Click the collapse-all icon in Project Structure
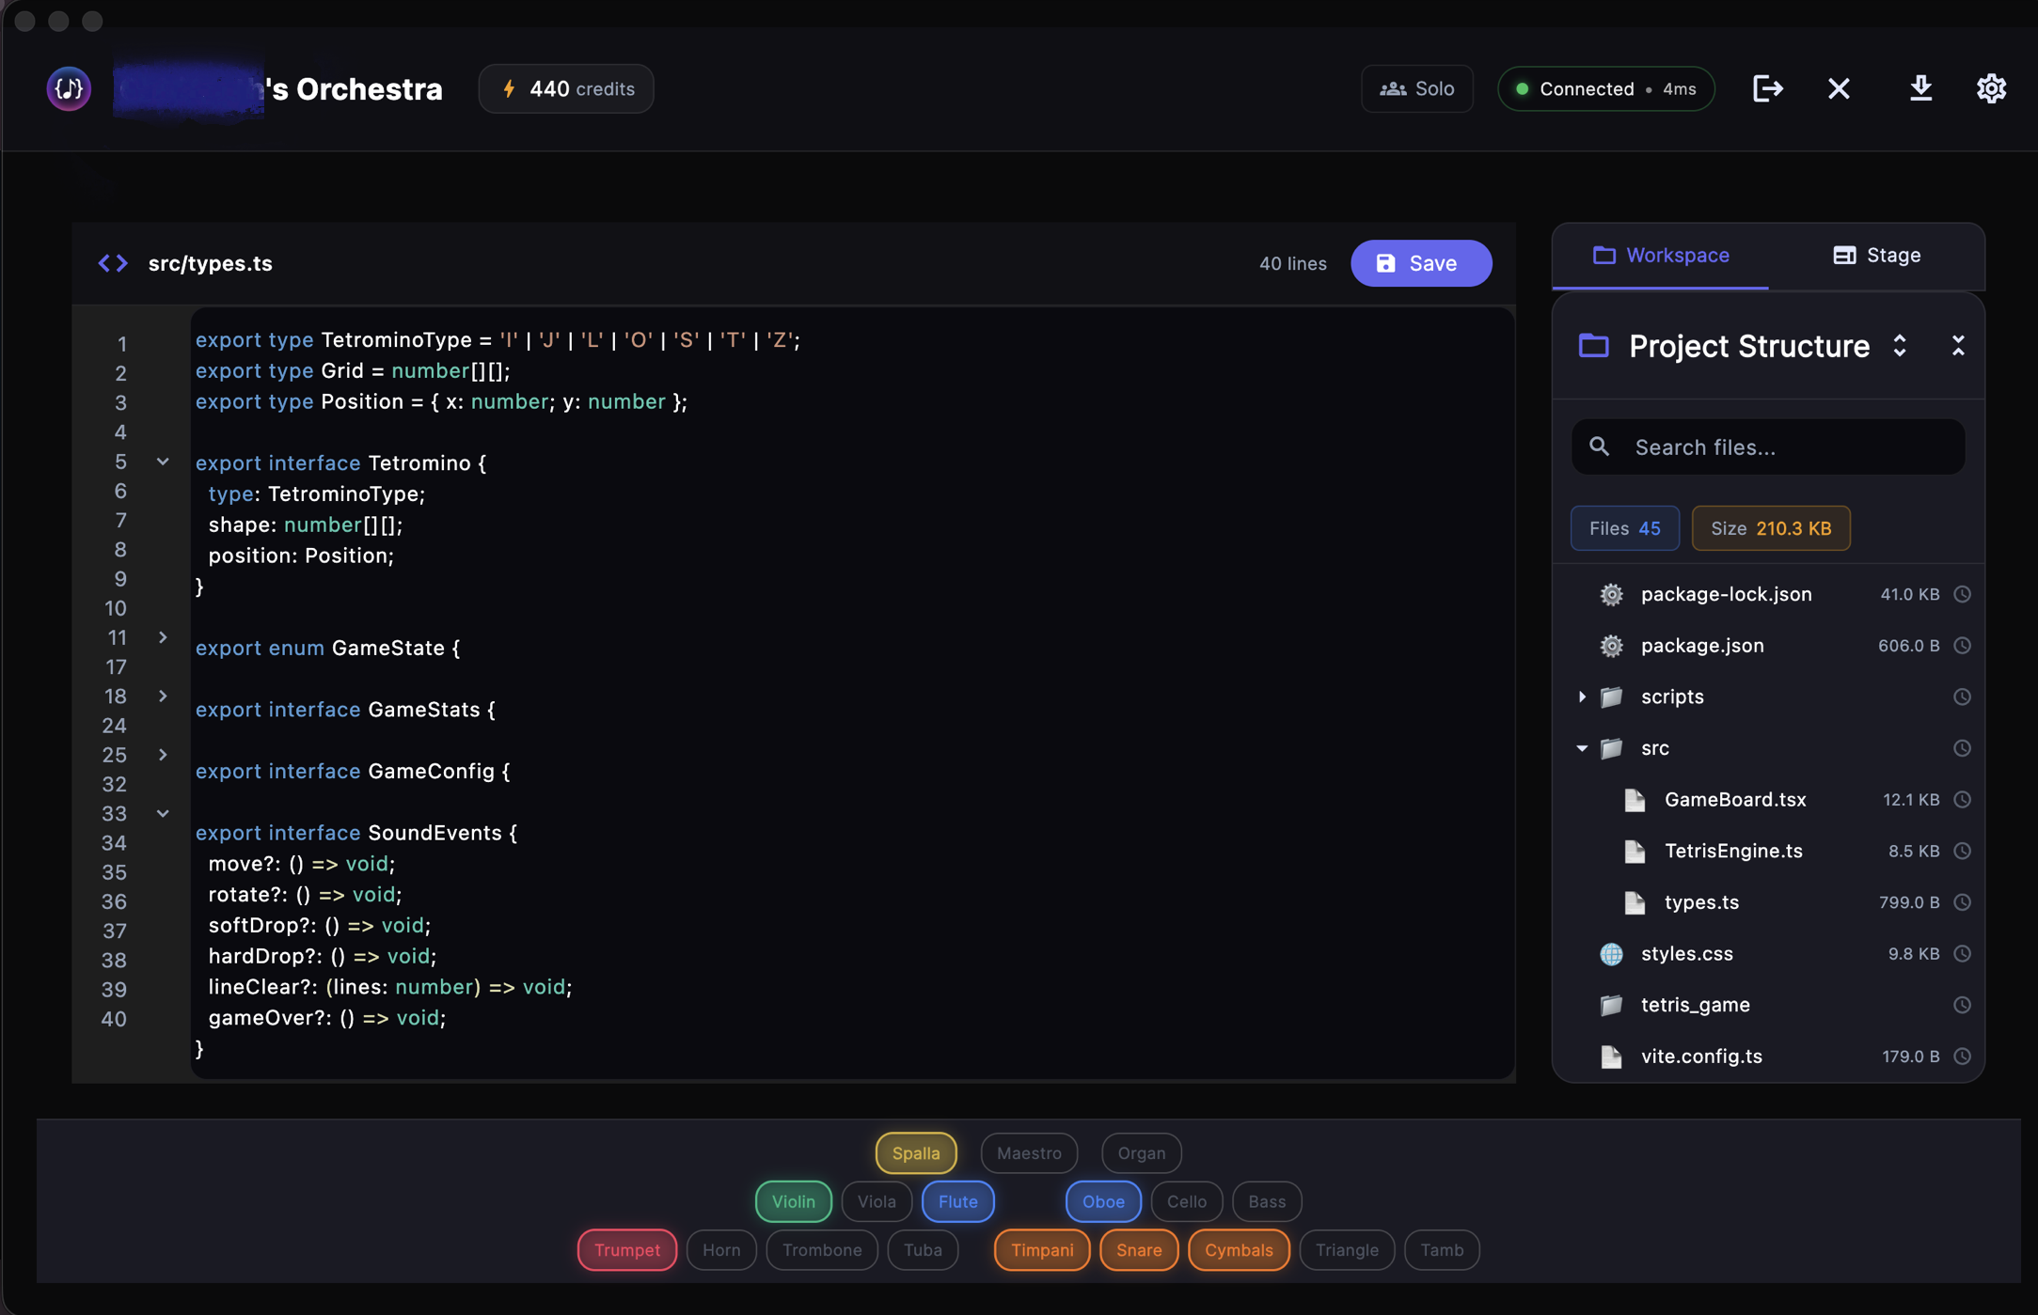2038x1315 pixels. click(1959, 346)
